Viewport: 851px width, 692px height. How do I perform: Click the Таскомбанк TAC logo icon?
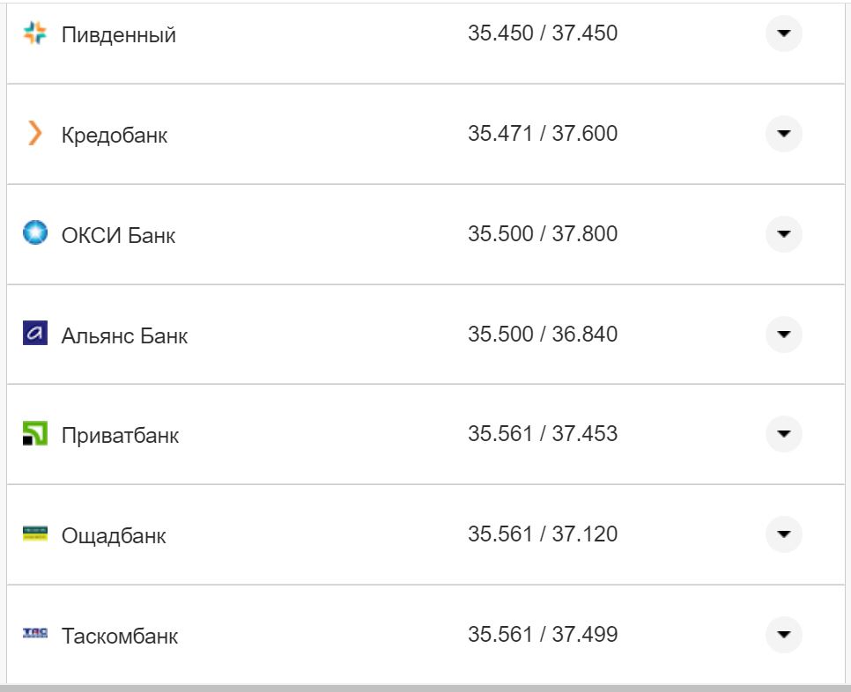[34, 634]
